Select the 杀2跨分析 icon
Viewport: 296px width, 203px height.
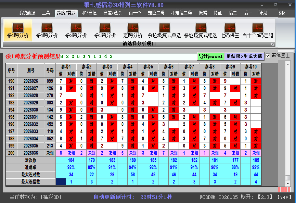tap(76, 30)
